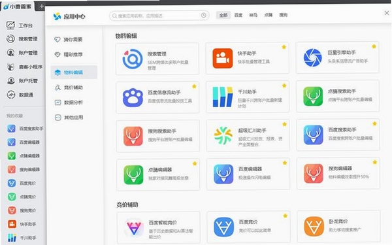Viewport: 392px width, 245px height.
Task: Launch 千川助手 from 我的收藏 list
Action: (x=22, y=238)
